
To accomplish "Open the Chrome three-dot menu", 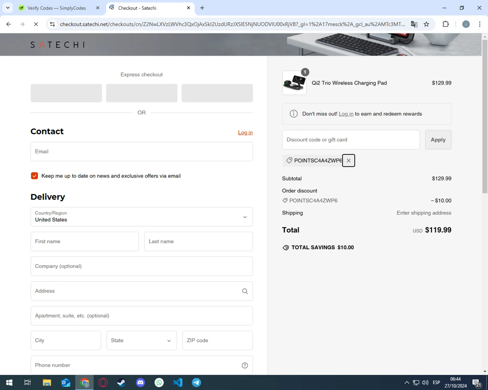I will (480, 24).
